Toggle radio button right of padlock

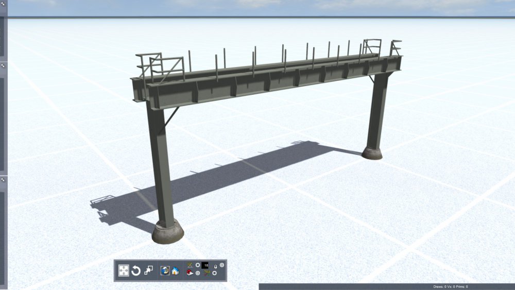click(x=222, y=265)
